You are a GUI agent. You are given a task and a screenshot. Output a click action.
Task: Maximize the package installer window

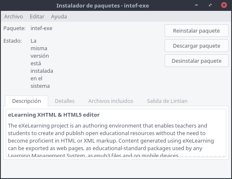pos(210,5)
